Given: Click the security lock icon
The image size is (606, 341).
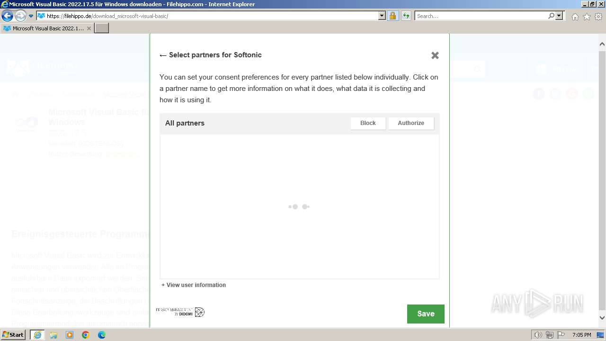Looking at the screenshot, I should tap(392, 16).
